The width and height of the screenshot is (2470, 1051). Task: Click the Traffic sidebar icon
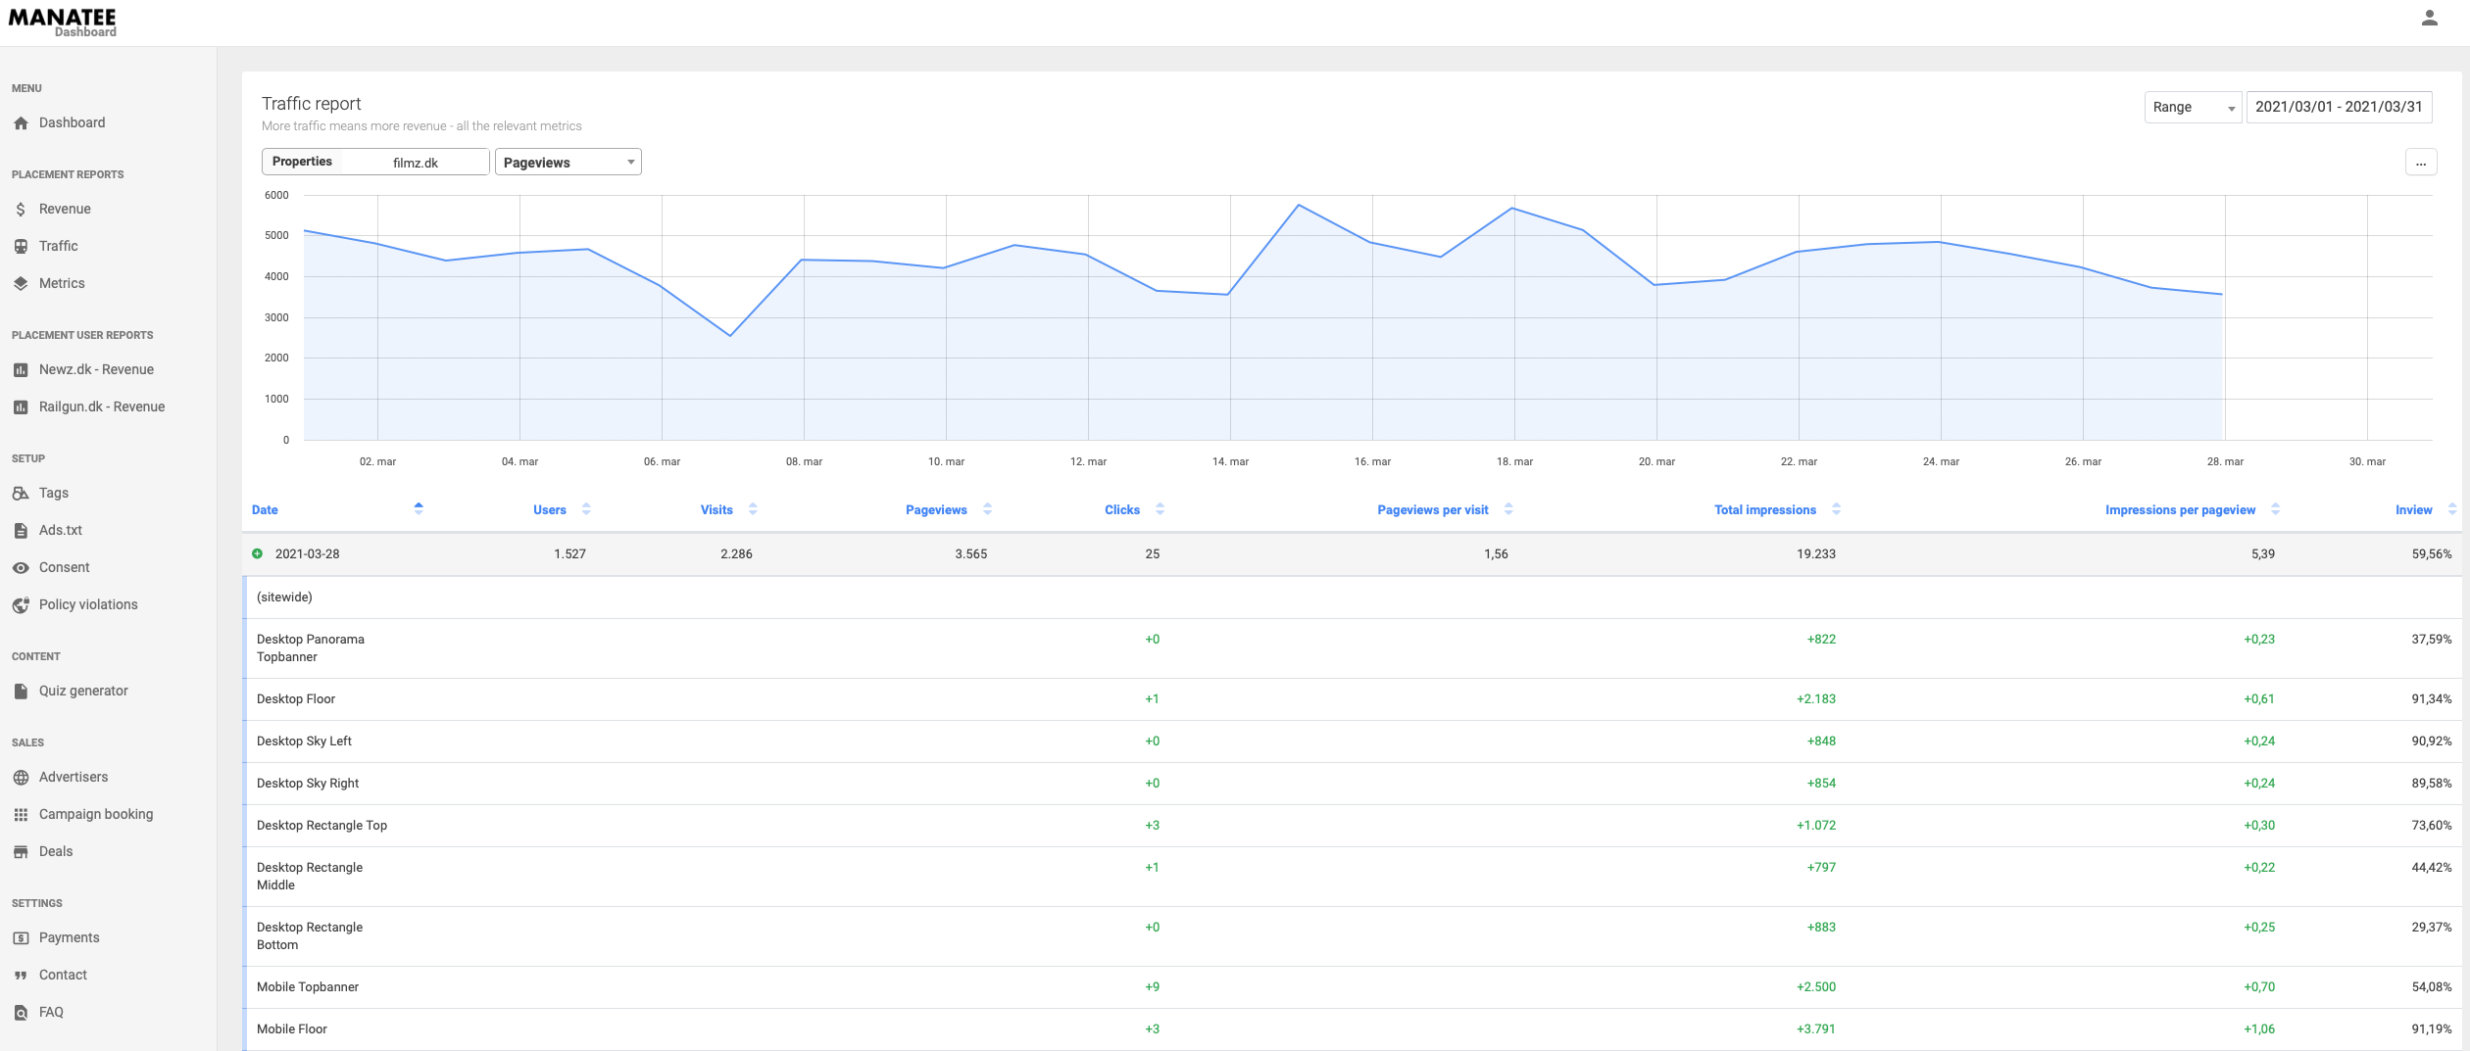[x=21, y=246]
